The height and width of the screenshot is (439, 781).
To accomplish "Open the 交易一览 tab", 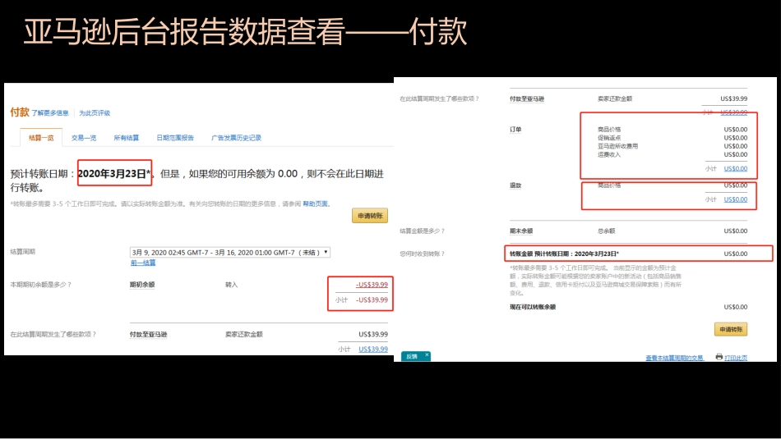I will point(84,138).
